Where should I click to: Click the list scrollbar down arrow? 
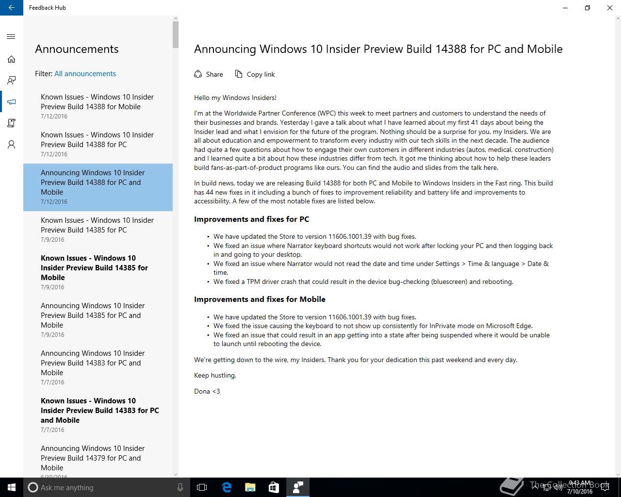[176, 475]
